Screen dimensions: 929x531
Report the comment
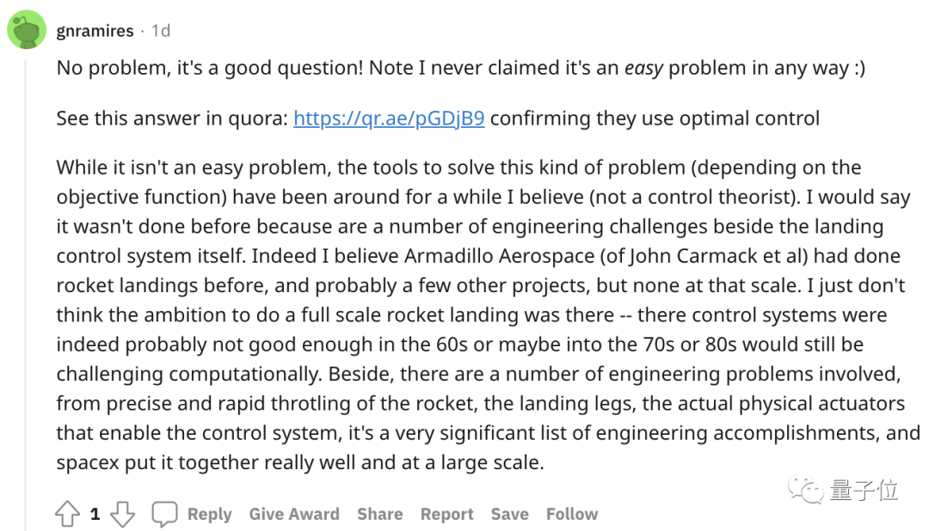(446, 514)
